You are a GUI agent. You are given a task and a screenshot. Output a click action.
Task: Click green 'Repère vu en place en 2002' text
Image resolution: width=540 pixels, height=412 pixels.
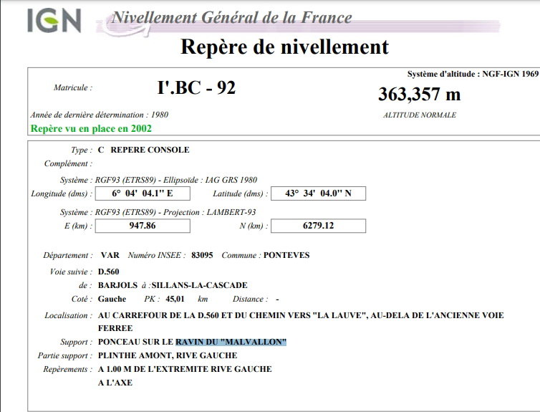click(x=91, y=128)
